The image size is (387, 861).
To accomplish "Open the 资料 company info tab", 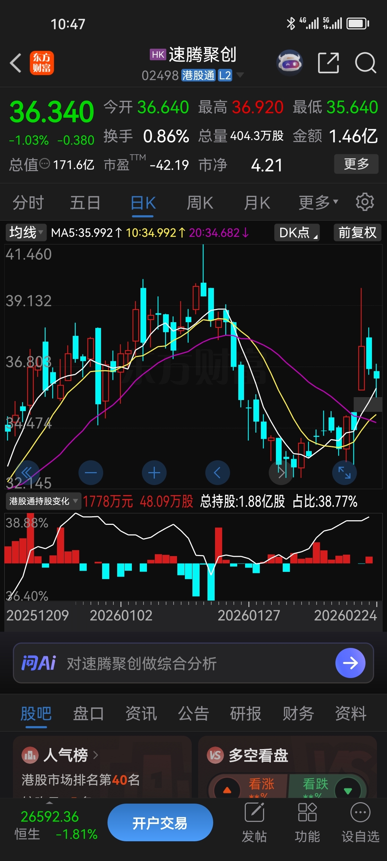I will (351, 714).
